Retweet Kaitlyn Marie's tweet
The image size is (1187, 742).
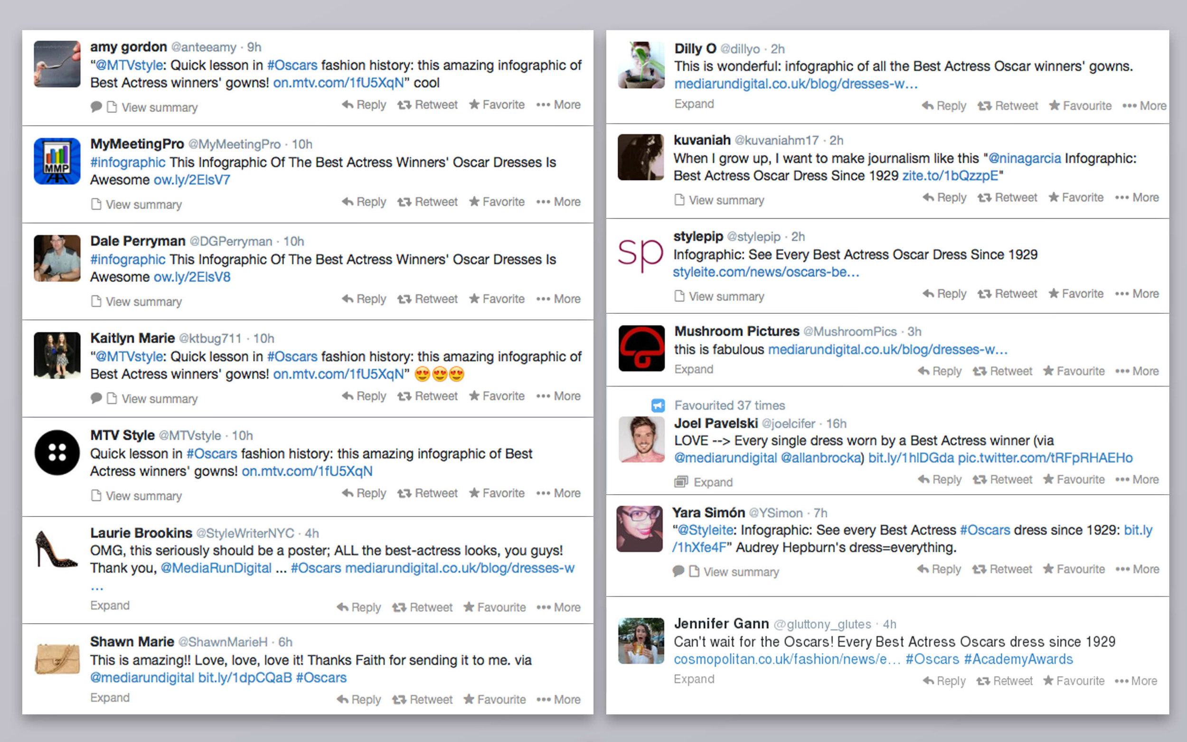(427, 396)
